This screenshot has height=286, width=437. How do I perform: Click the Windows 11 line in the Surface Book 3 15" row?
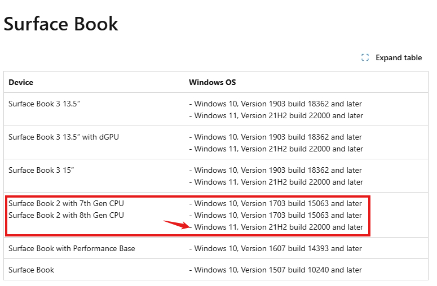[x=279, y=182]
